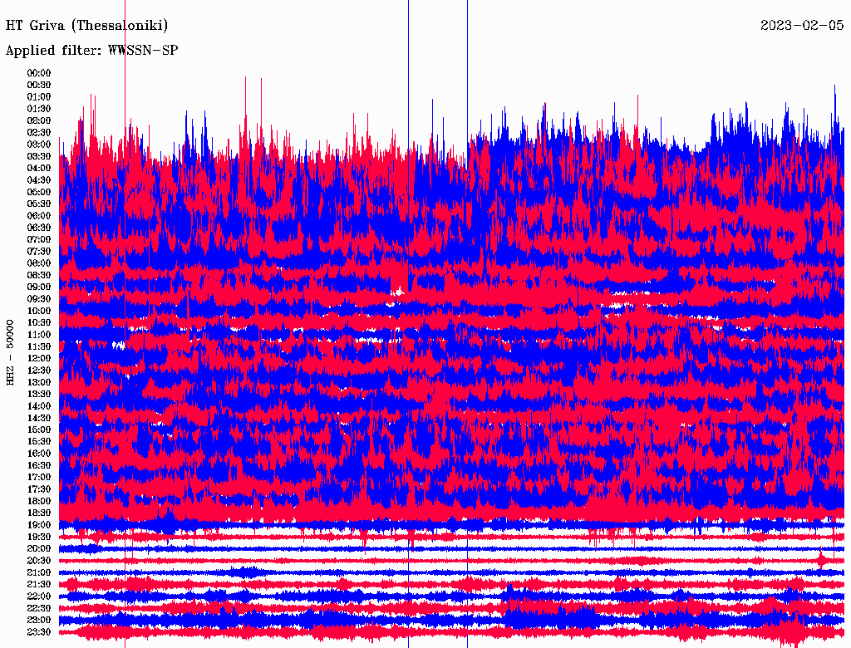Click the 05:00 time row label
851x648 pixels.
pyautogui.click(x=39, y=192)
